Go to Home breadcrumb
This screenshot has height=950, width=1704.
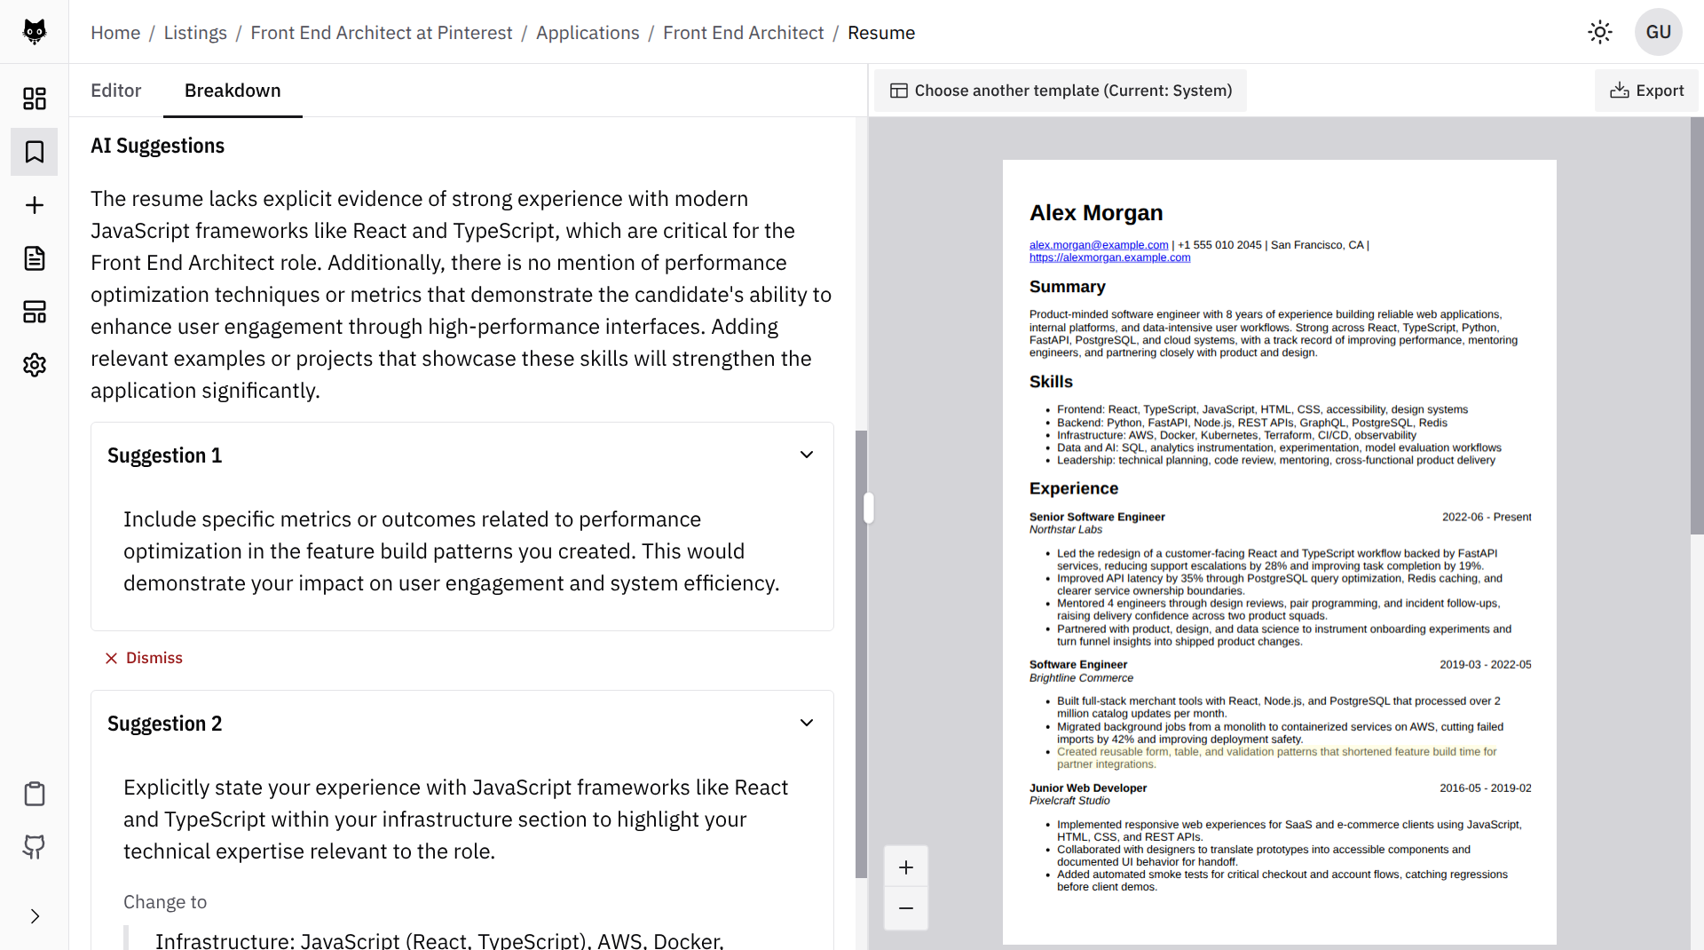[115, 33]
